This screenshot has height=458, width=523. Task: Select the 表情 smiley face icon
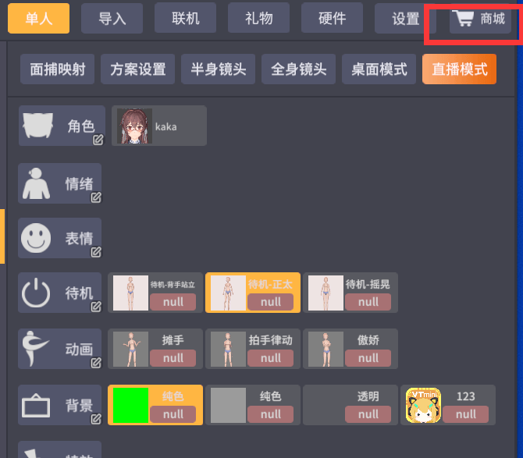tap(36, 238)
